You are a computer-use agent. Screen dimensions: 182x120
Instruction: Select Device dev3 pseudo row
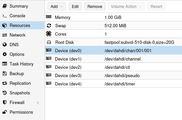[x=114, y=75]
